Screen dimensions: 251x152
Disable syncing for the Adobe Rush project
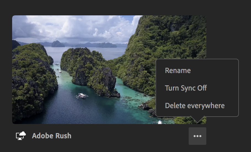point(186,88)
